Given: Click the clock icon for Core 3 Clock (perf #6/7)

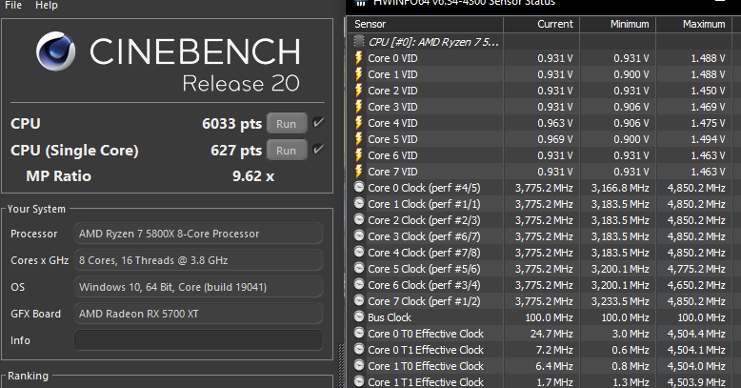Looking at the screenshot, I should coord(359,235).
